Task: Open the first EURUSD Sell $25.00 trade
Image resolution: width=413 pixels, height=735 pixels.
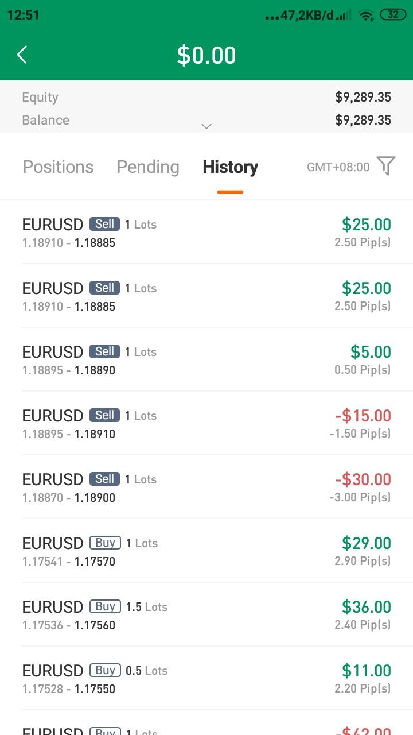Action: click(x=206, y=233)
